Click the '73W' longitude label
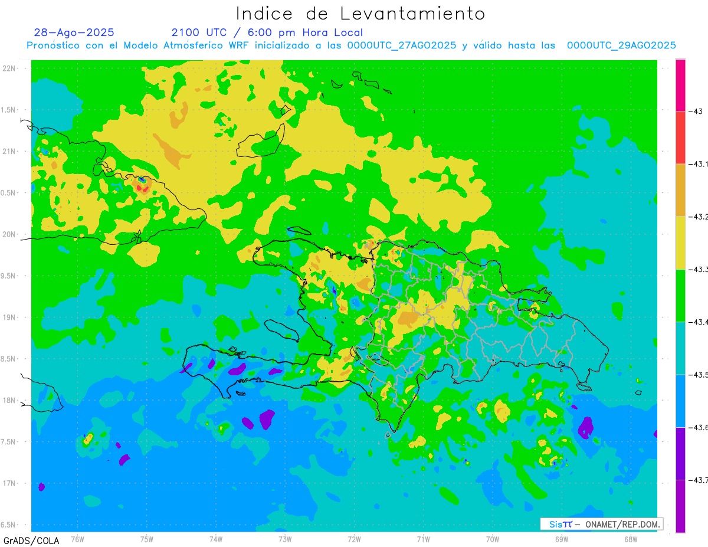Screen dimensions: 708x547 click(285, 538)
